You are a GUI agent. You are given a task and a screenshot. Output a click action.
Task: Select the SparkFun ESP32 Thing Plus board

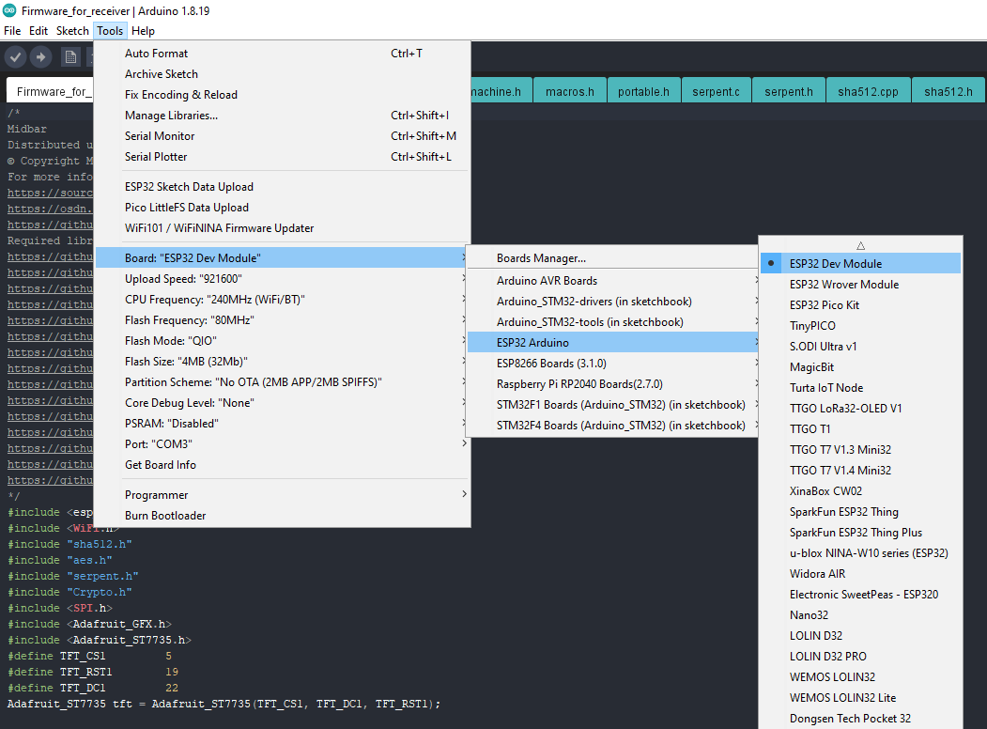860,533
